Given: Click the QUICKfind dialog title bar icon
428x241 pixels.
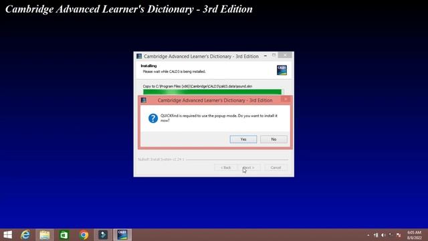Looking at the screenshot, I should click(x=144, y=100).
